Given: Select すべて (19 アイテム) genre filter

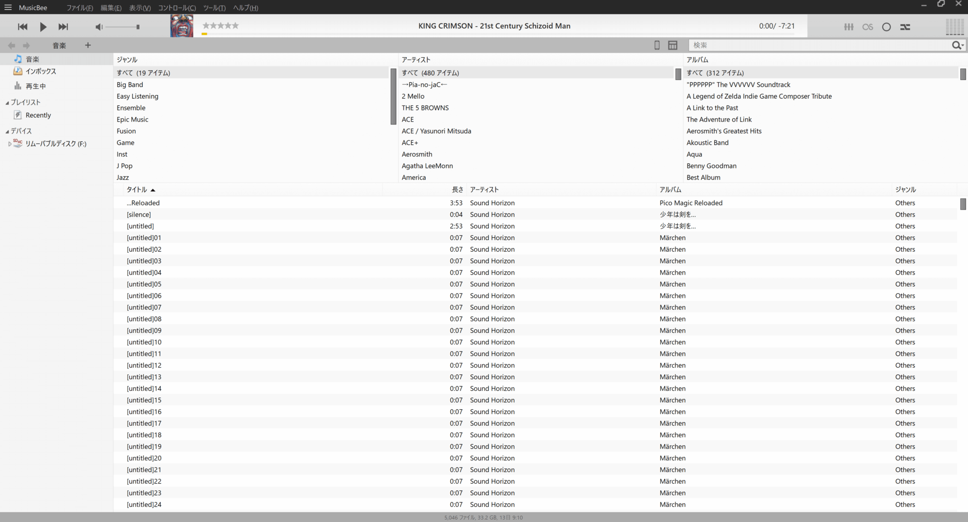Looking at the screenshot, I should tap(252, 73).
